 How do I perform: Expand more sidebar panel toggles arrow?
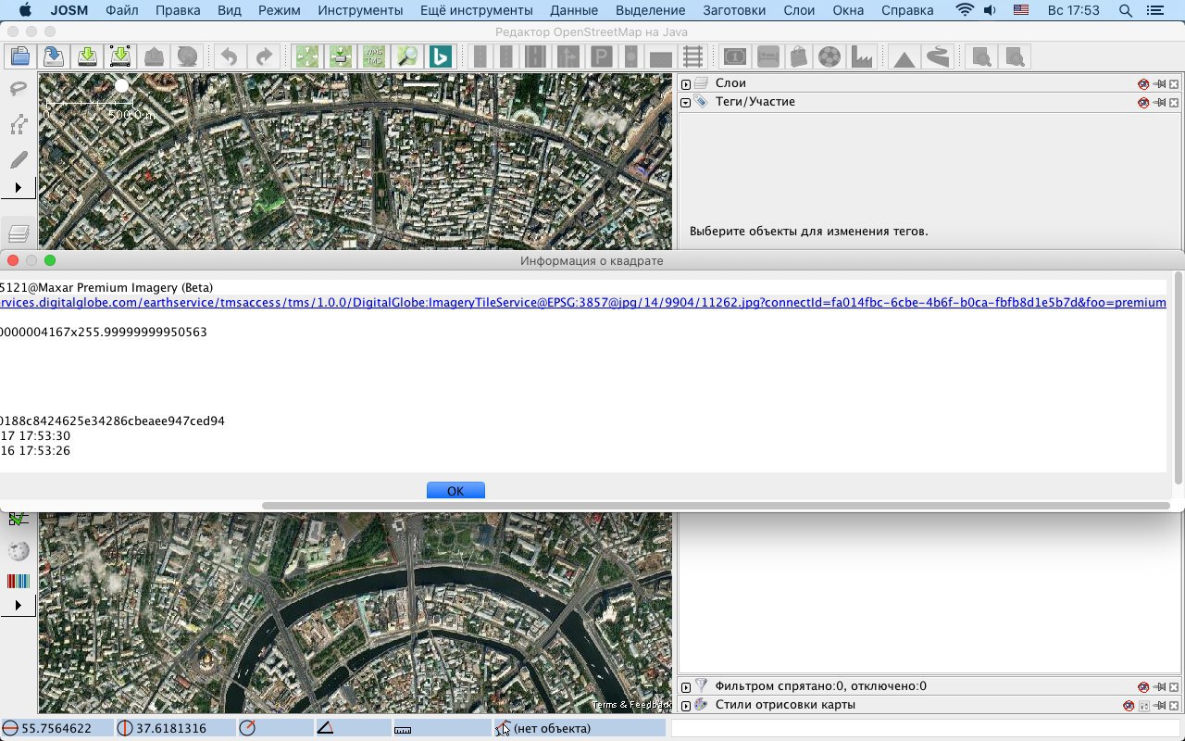click(x=19, y=605)
